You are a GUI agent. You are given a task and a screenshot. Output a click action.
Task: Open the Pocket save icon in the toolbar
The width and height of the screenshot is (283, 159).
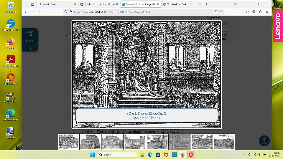tap(247, 12)
